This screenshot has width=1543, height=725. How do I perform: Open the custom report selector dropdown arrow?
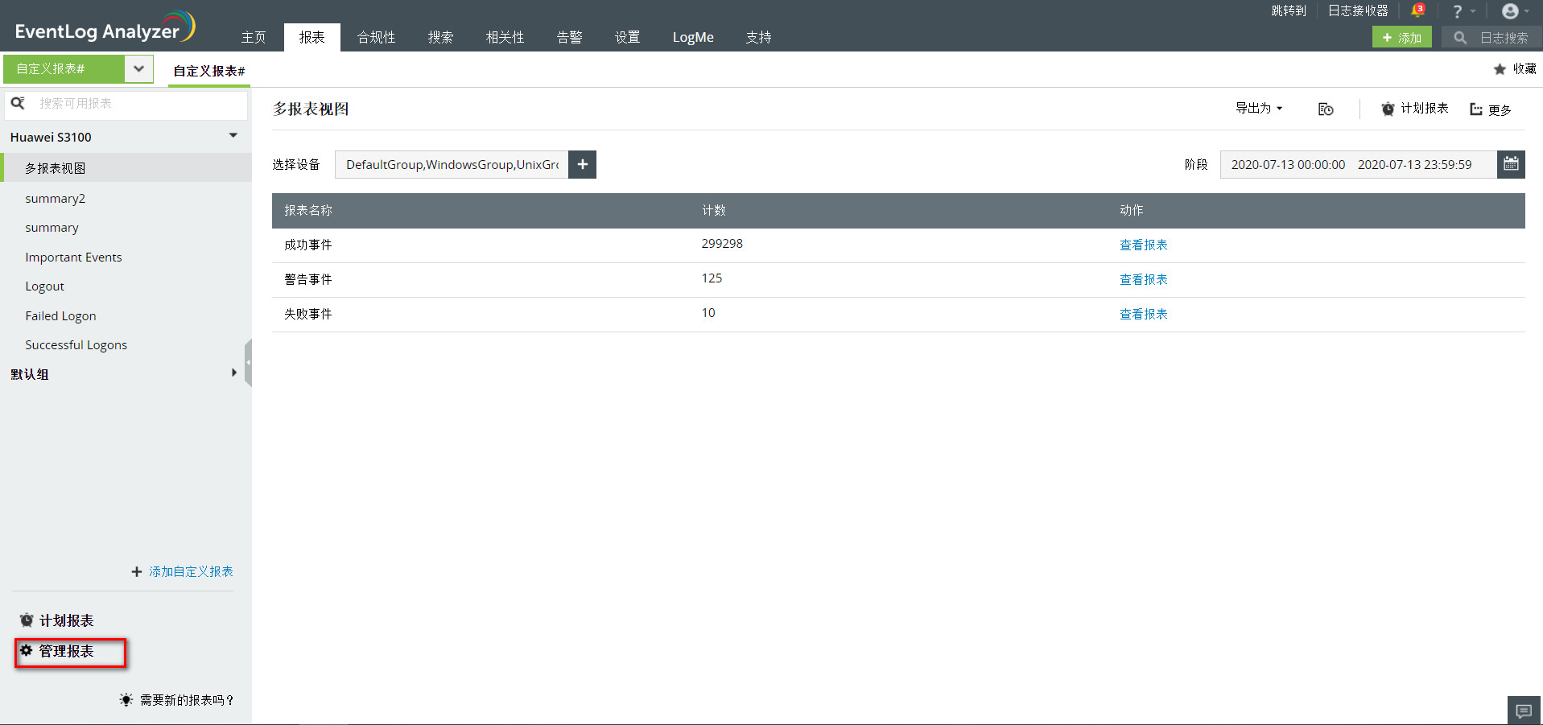(x=138, y=68)
